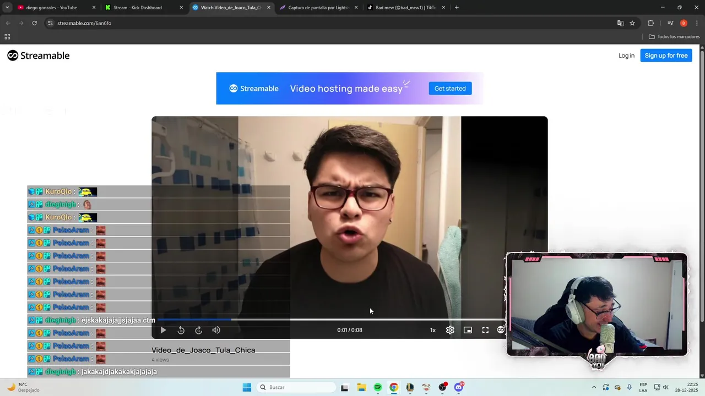Play the Streamable video
The width and height of the screenshot is (705, 396).
click(163, 330)
